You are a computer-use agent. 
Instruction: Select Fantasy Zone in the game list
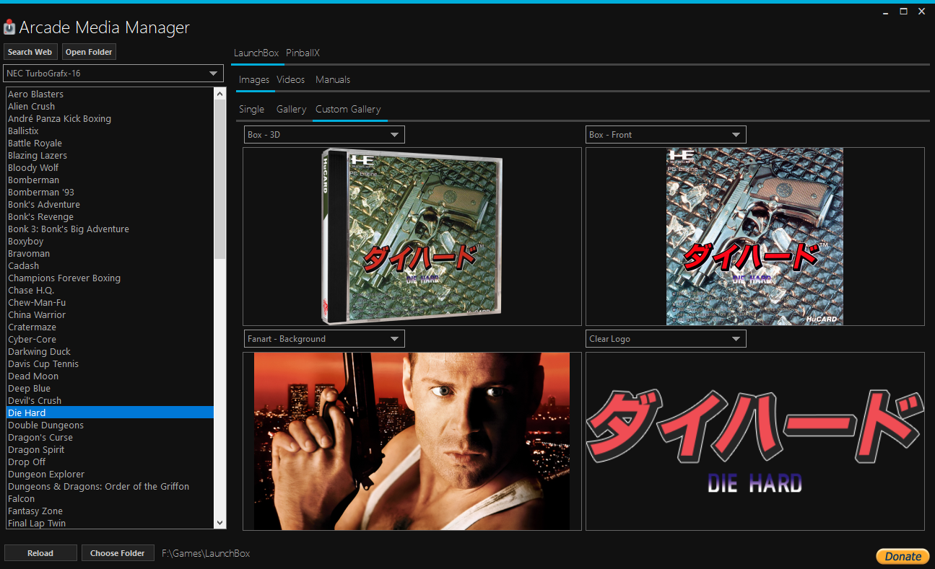(x=110, y=511)
